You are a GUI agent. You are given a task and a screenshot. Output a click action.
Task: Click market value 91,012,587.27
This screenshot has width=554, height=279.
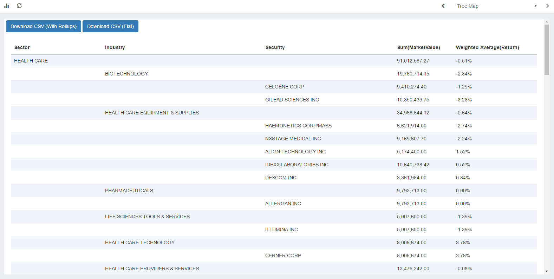(413, 61)
